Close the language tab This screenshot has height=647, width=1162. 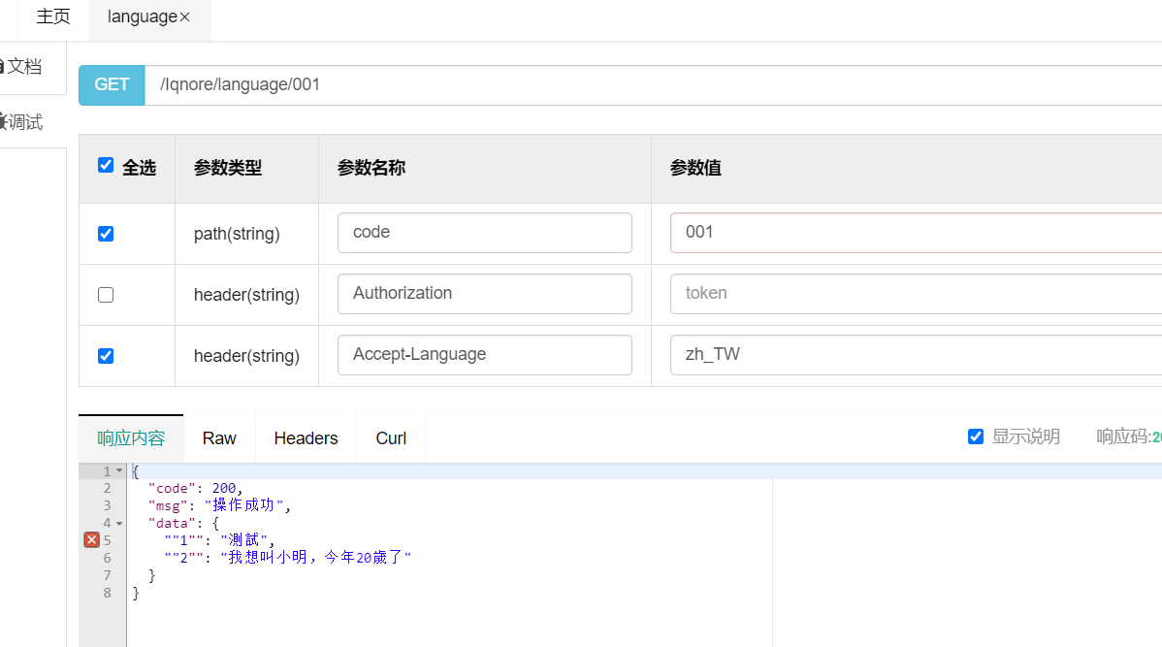tap(185, 17)
